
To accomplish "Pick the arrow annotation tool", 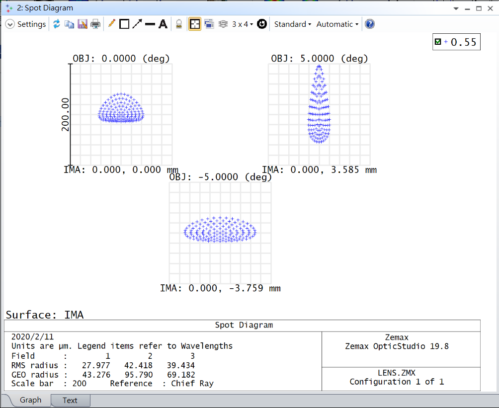I will point(137,24).
